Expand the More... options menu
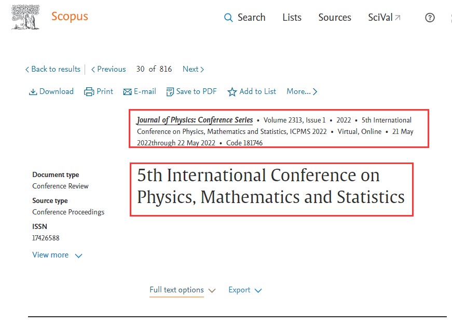This screenshot has height=324, width=452. pos(302,91)
